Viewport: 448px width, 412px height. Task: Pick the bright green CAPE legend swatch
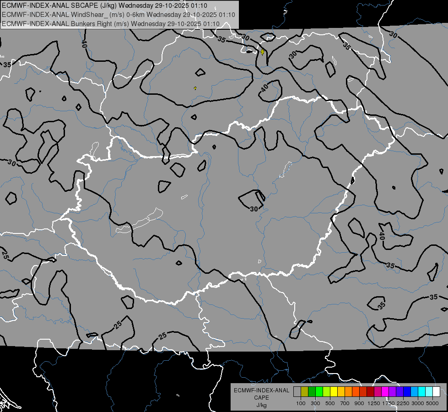coord(319,392)
